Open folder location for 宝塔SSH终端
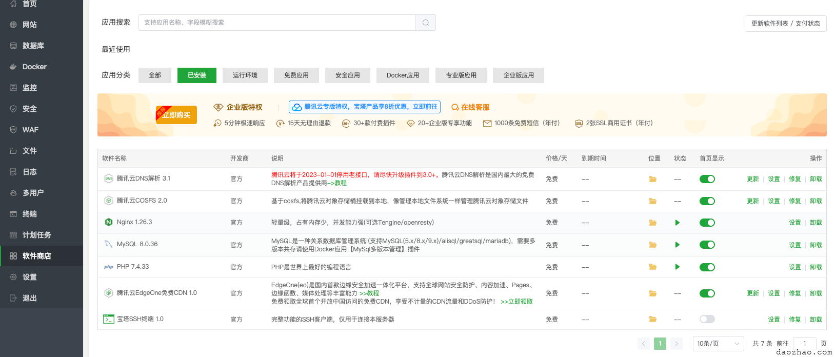The height and width of the screenshot is (357, 835). (652, 319)
